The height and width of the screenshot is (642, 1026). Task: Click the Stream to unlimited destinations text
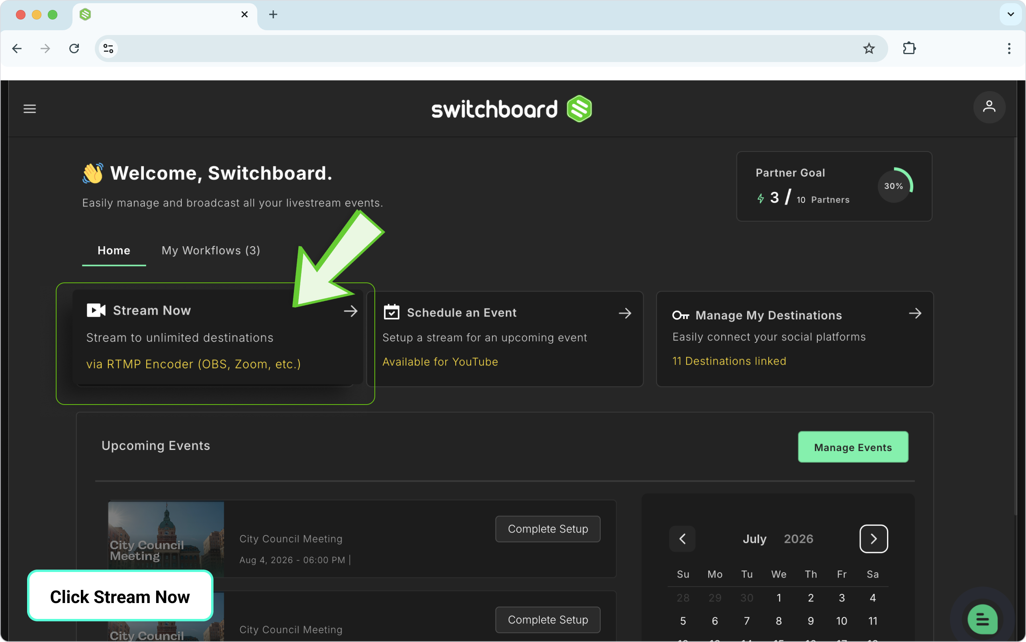click(180, 338)
